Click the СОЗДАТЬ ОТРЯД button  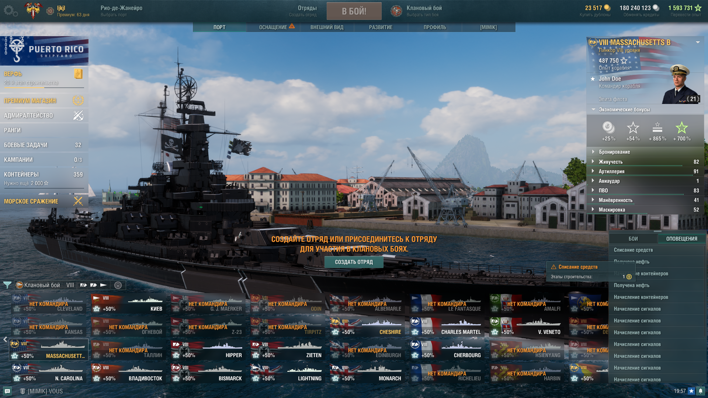(x=354, y=262)
